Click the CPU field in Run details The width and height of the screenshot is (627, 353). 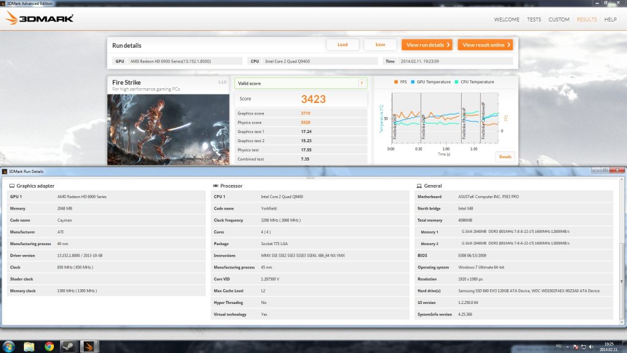click(x=313, y=61)
